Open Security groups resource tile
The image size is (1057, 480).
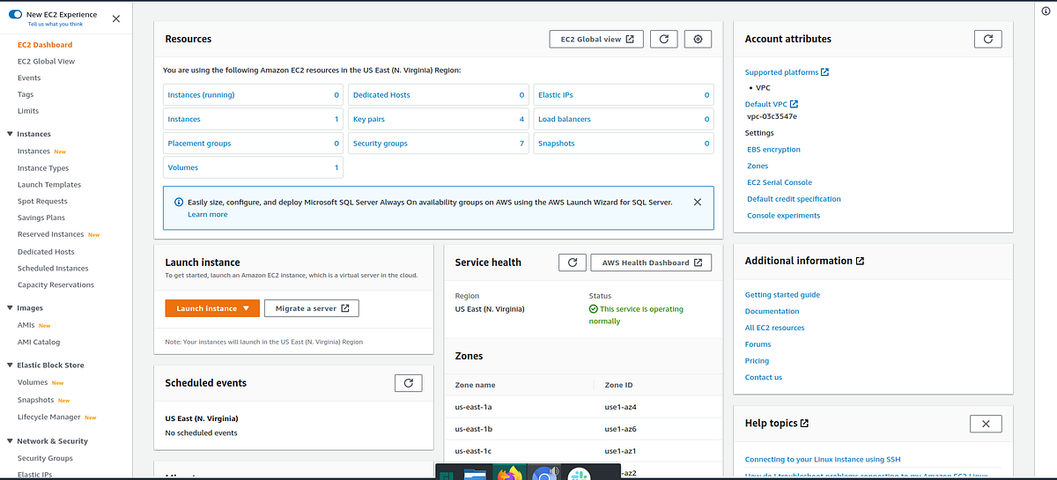pos(439,144)
